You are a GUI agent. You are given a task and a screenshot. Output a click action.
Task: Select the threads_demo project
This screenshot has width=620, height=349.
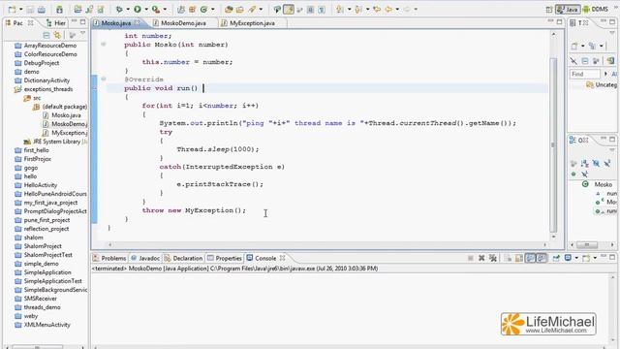tap(38, 307)
